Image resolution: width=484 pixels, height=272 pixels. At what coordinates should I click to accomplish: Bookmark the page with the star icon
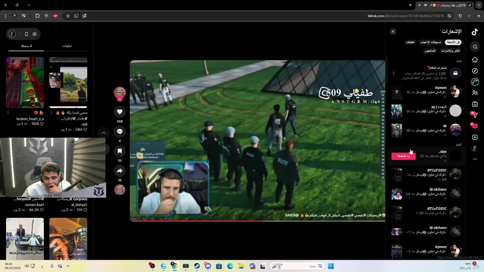[68, 16]
